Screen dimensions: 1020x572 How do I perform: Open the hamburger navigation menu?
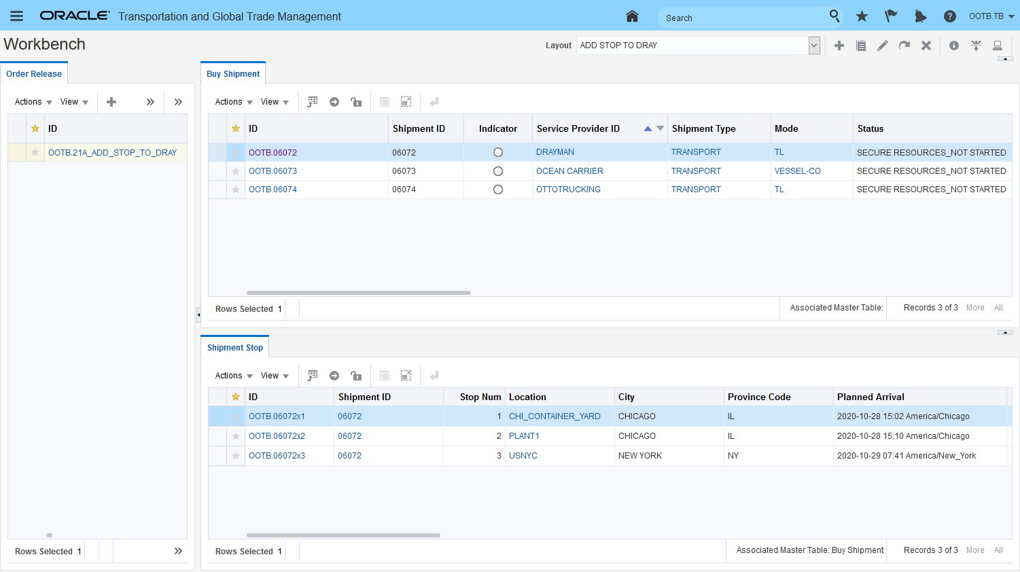click(x=17, y=16)
